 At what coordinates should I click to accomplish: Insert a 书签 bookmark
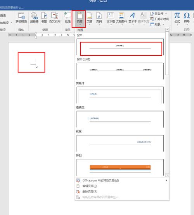(44, 18)
